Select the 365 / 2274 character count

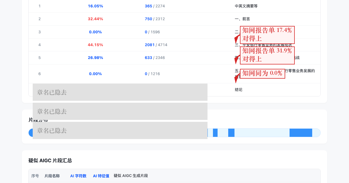click(x=155, y=6)
